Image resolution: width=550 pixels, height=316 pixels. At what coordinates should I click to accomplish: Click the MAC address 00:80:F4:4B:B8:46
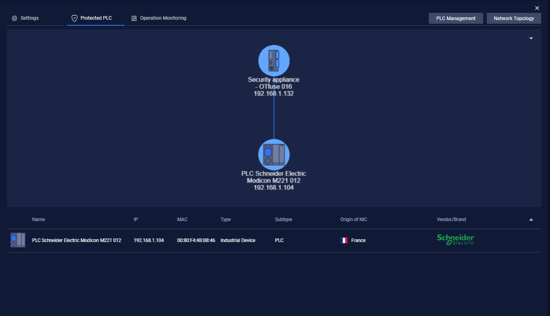[x=196, y=240]
